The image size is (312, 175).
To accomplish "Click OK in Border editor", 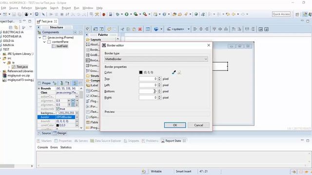I will click(x=175, y=125).
